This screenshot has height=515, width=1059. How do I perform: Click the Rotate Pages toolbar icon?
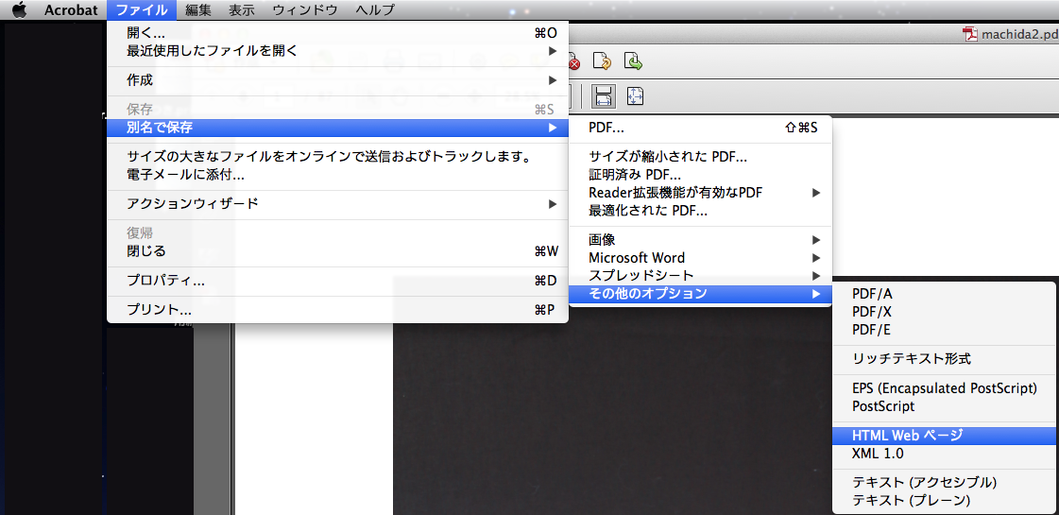[602, 62]
